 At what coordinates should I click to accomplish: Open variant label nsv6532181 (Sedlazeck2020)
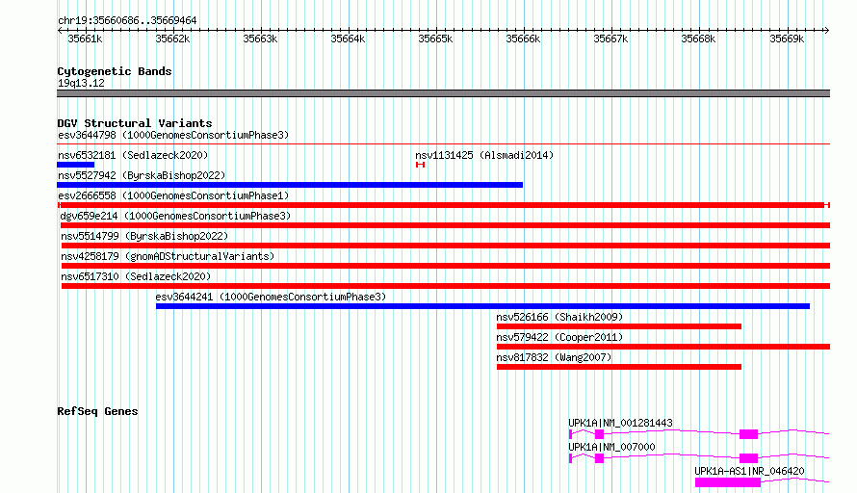[133, 155]
